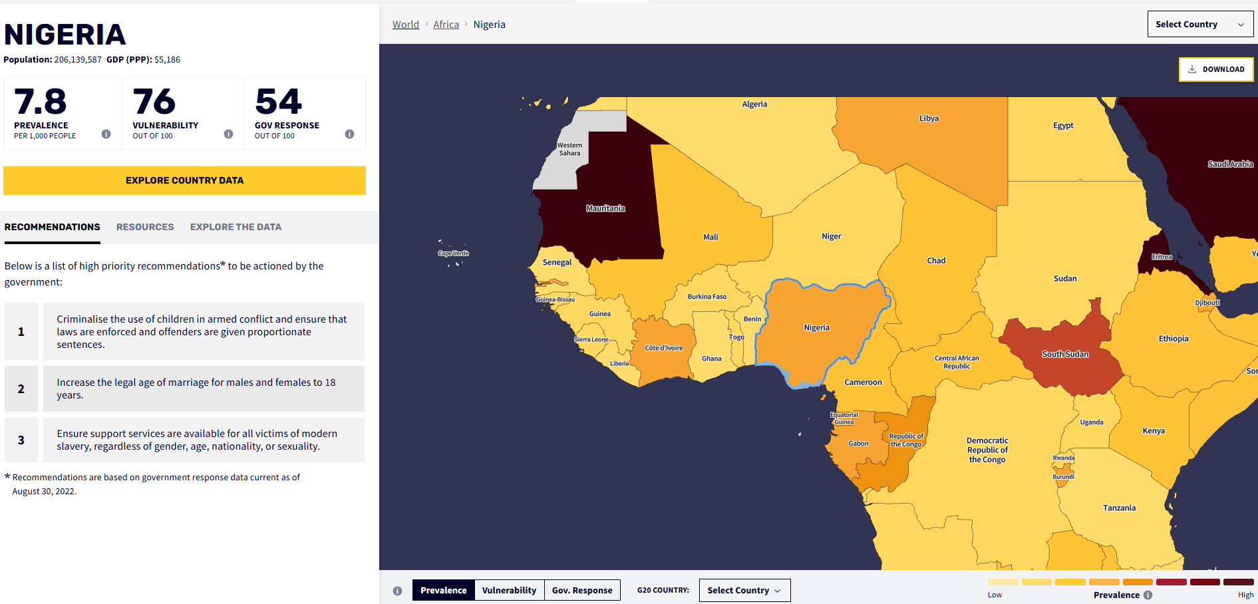
Task: Select Mauritania on the map
Action: click(605, 208)
